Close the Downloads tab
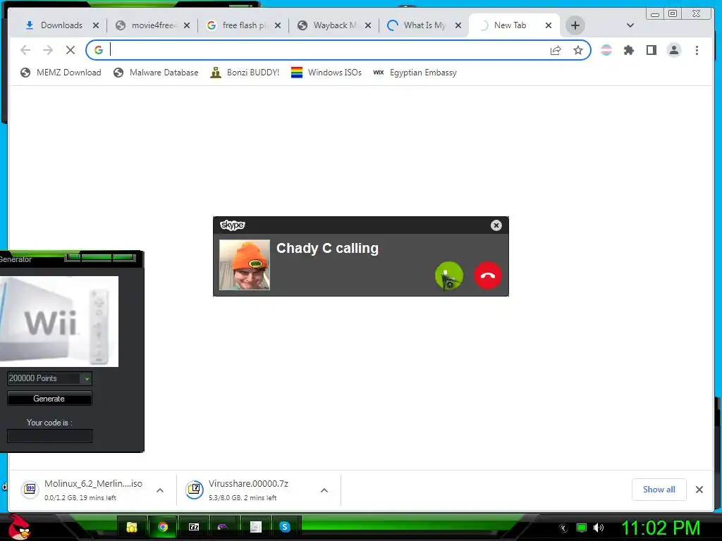This screenshot has width=722, height=541. [x=96, y=25]
